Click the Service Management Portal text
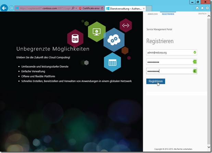Screen dimensions: 212x153 coord(159,29)
